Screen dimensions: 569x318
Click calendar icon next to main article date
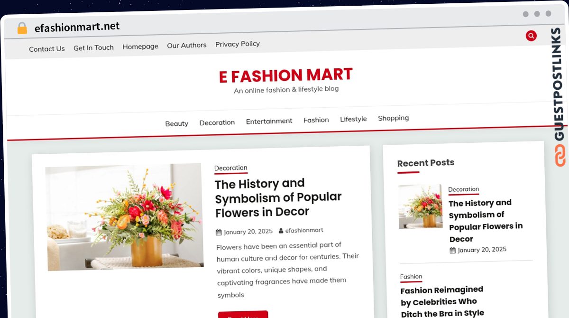219,233
